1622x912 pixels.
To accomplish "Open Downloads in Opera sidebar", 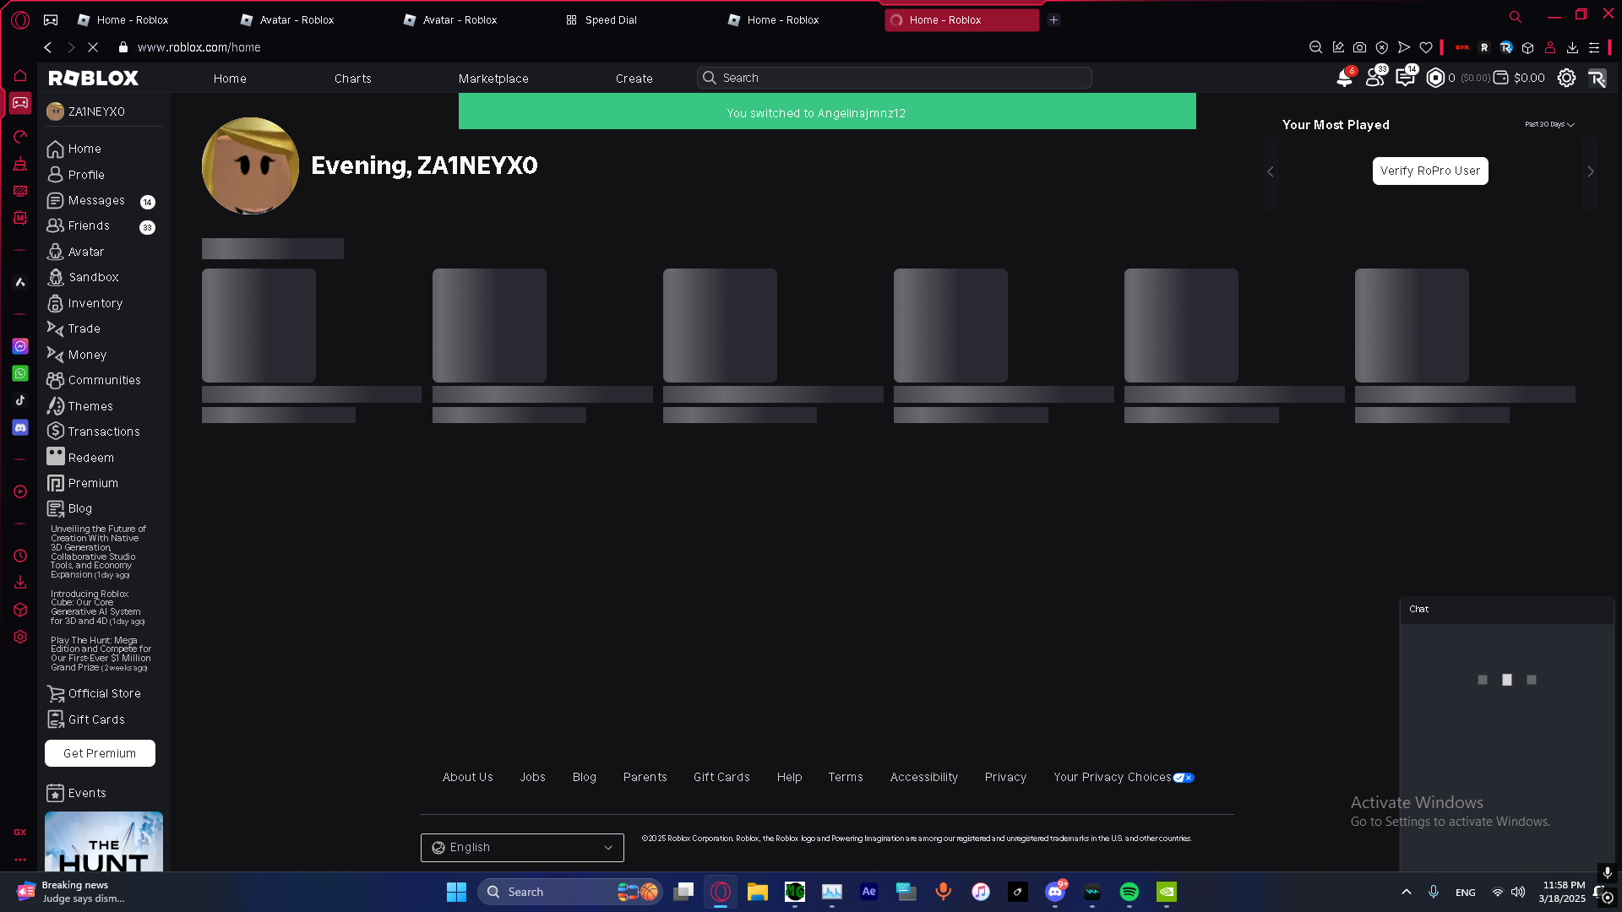I will (x=20, y=583).
